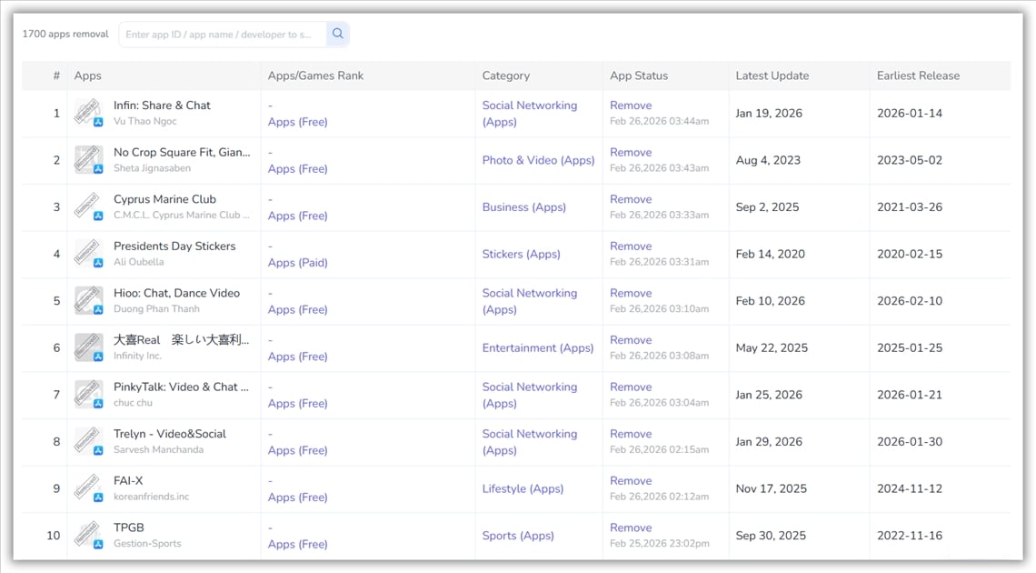Open Sports (Apps) category link
This screenshot has height=573, width=1036.
[518, 536]
